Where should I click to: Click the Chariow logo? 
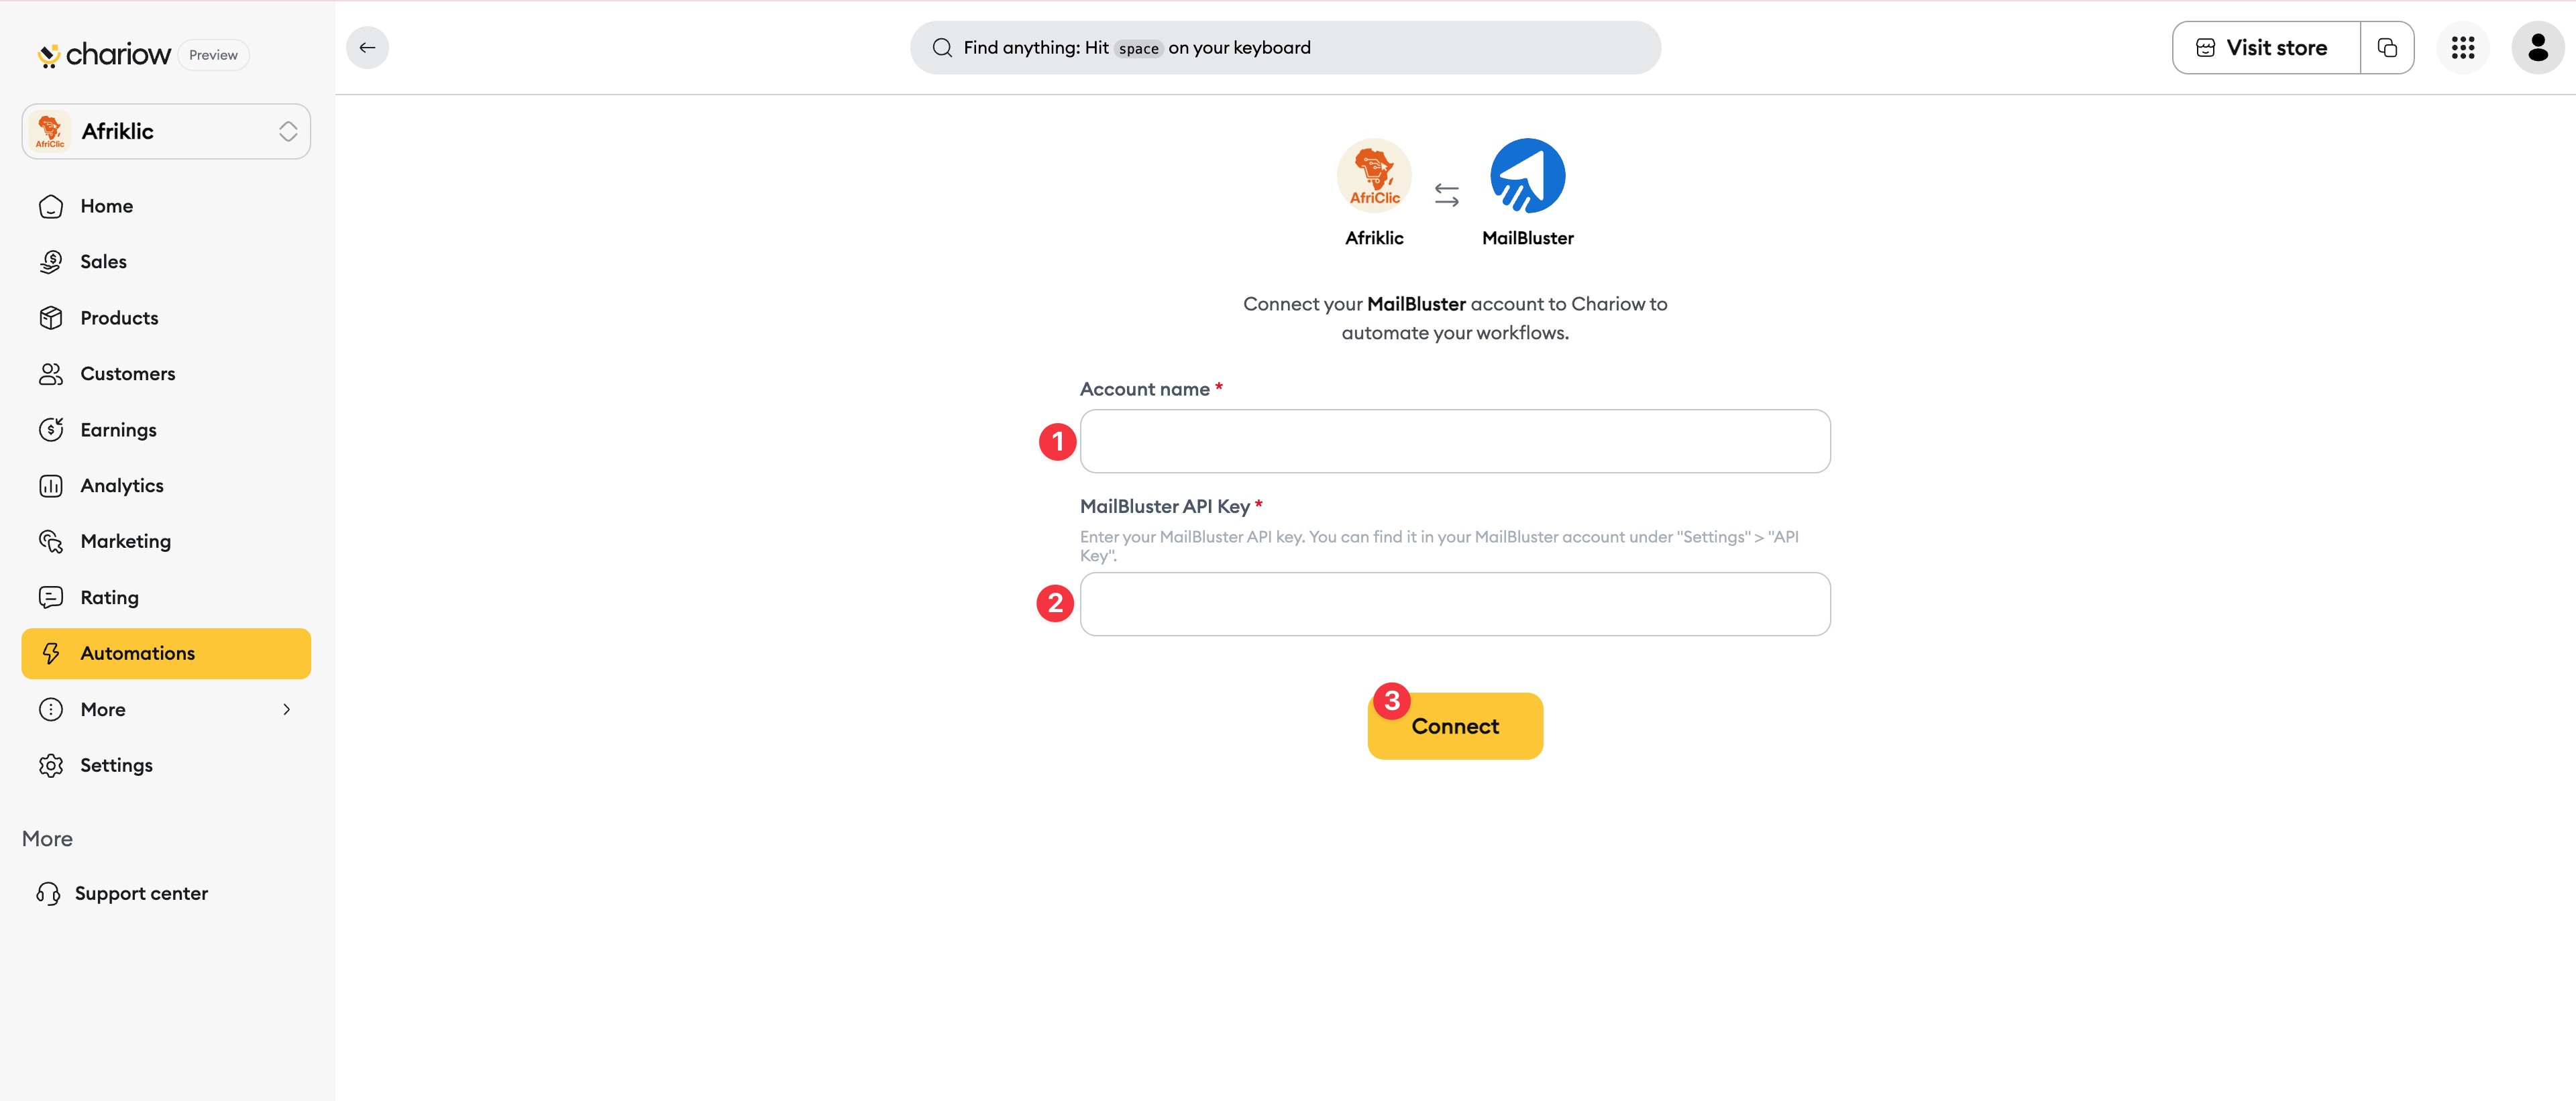coord(103,54)
